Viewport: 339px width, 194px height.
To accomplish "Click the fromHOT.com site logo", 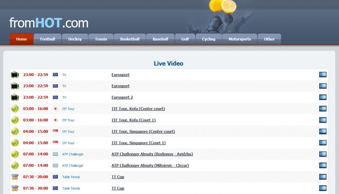I will coord(49,23).
